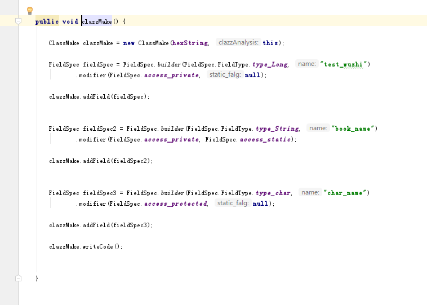Screen dimensions: 427x305
Task: Click the access_static constant
Action: (265, 140)
